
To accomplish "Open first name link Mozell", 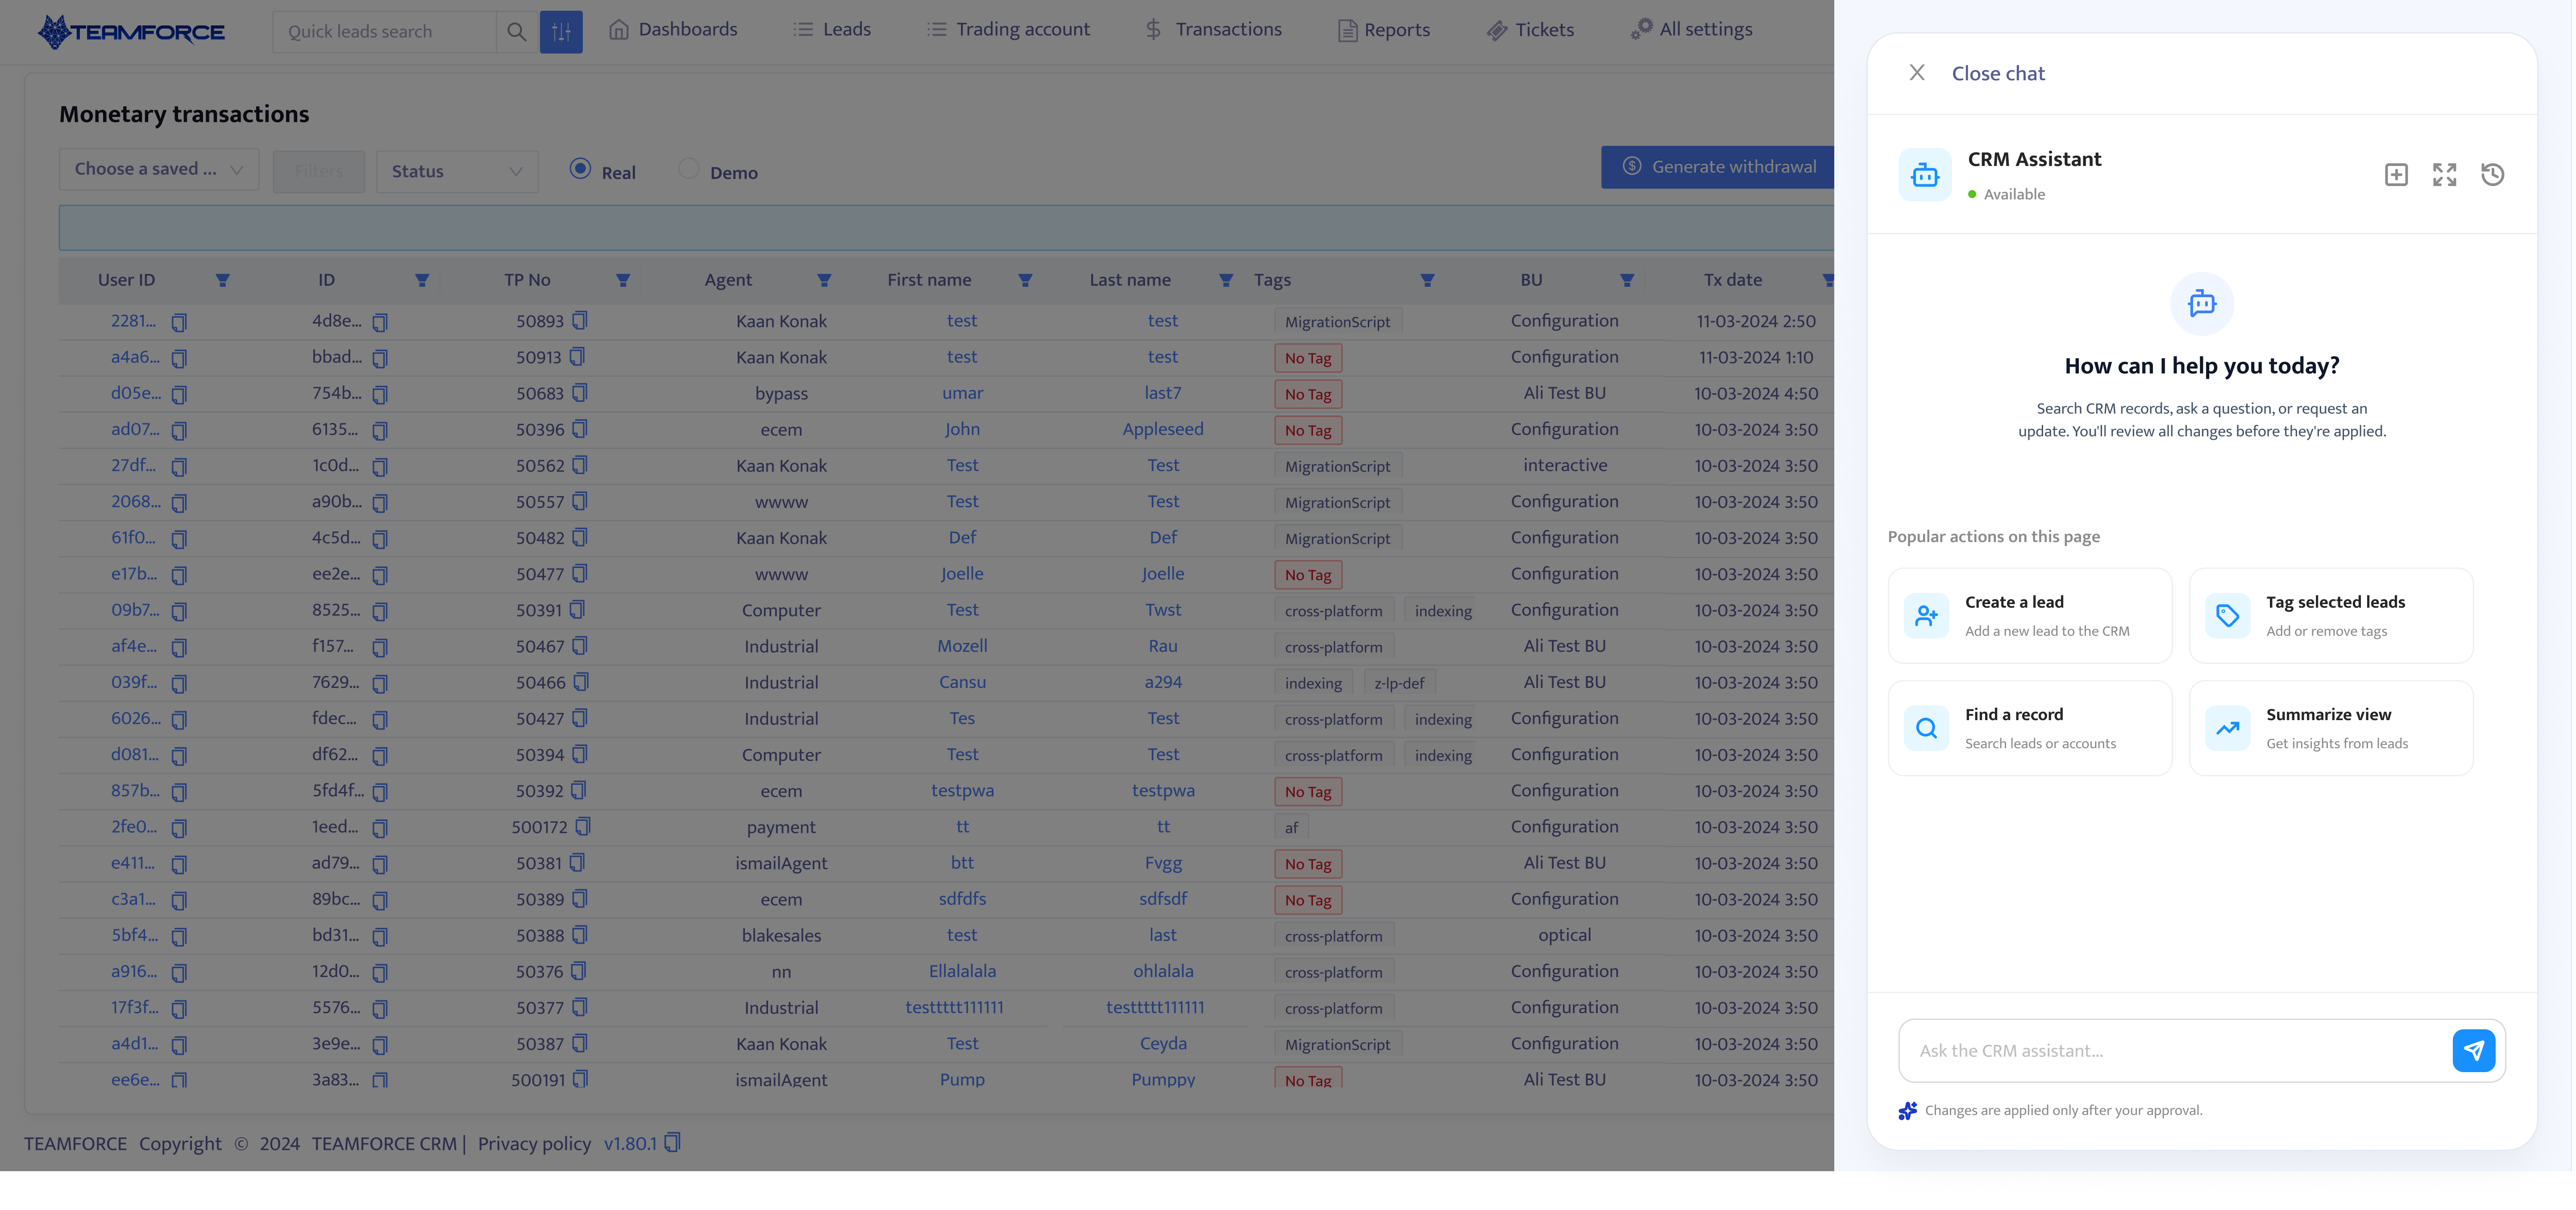I will [962, 647].
